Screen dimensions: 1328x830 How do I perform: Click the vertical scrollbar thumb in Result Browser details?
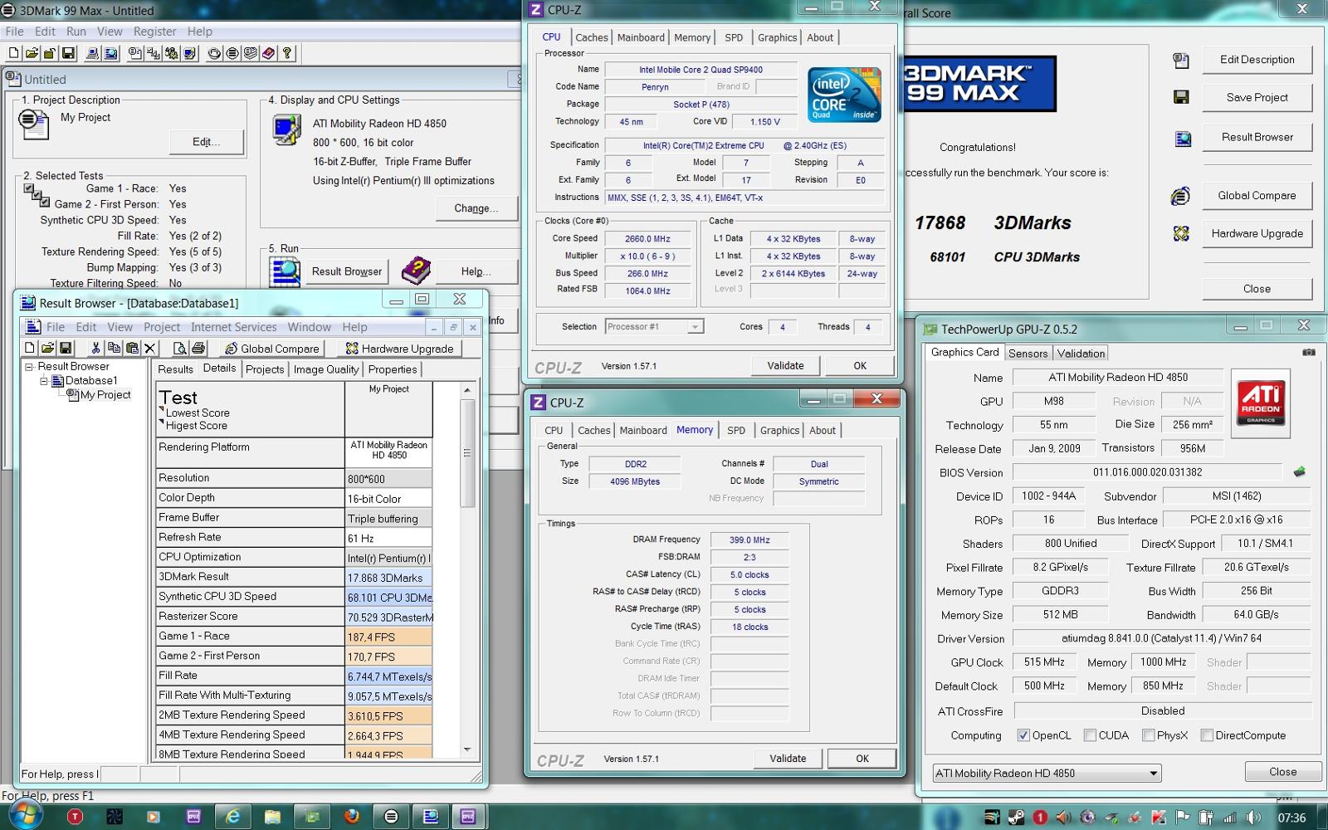(467, 453)
